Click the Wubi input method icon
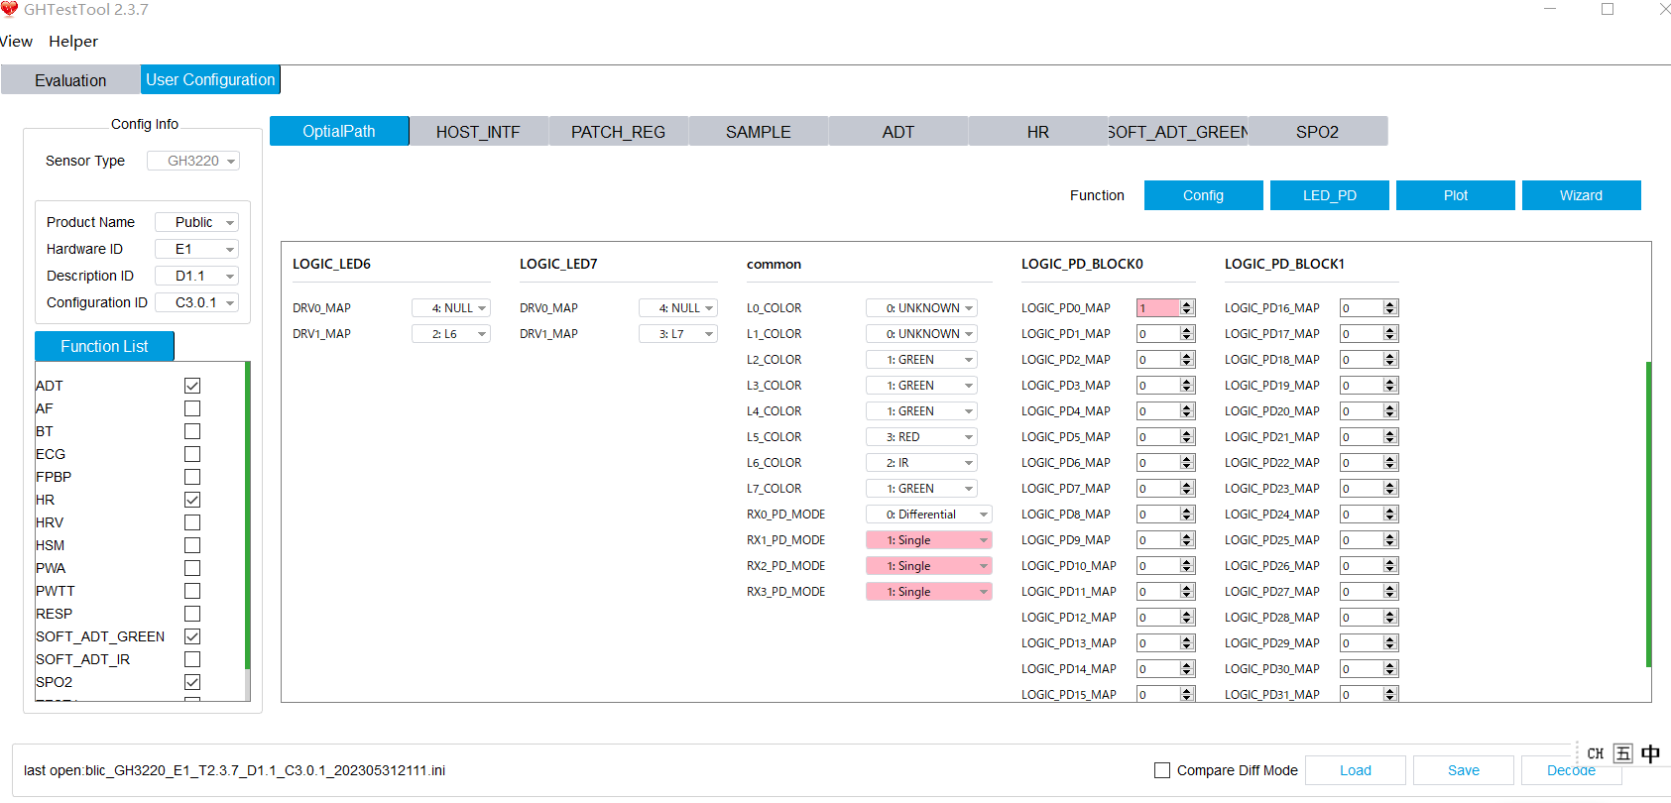The image size is (1671, 803). (1622, 753)
